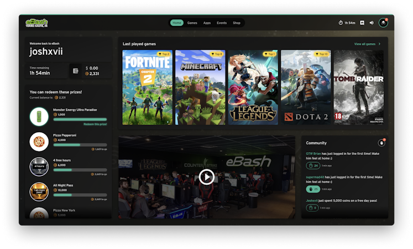Click the Community notification fist icon
Viewport: 413px width, 249px height.
click(381, 143)
